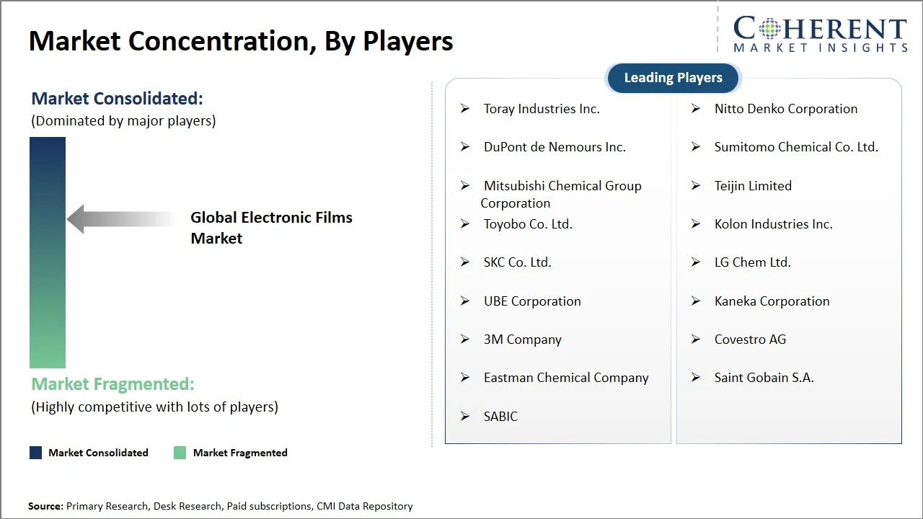
Task: Click the bullet arrow beside Kolon Industries Inc.
Action: coord(696,224)
